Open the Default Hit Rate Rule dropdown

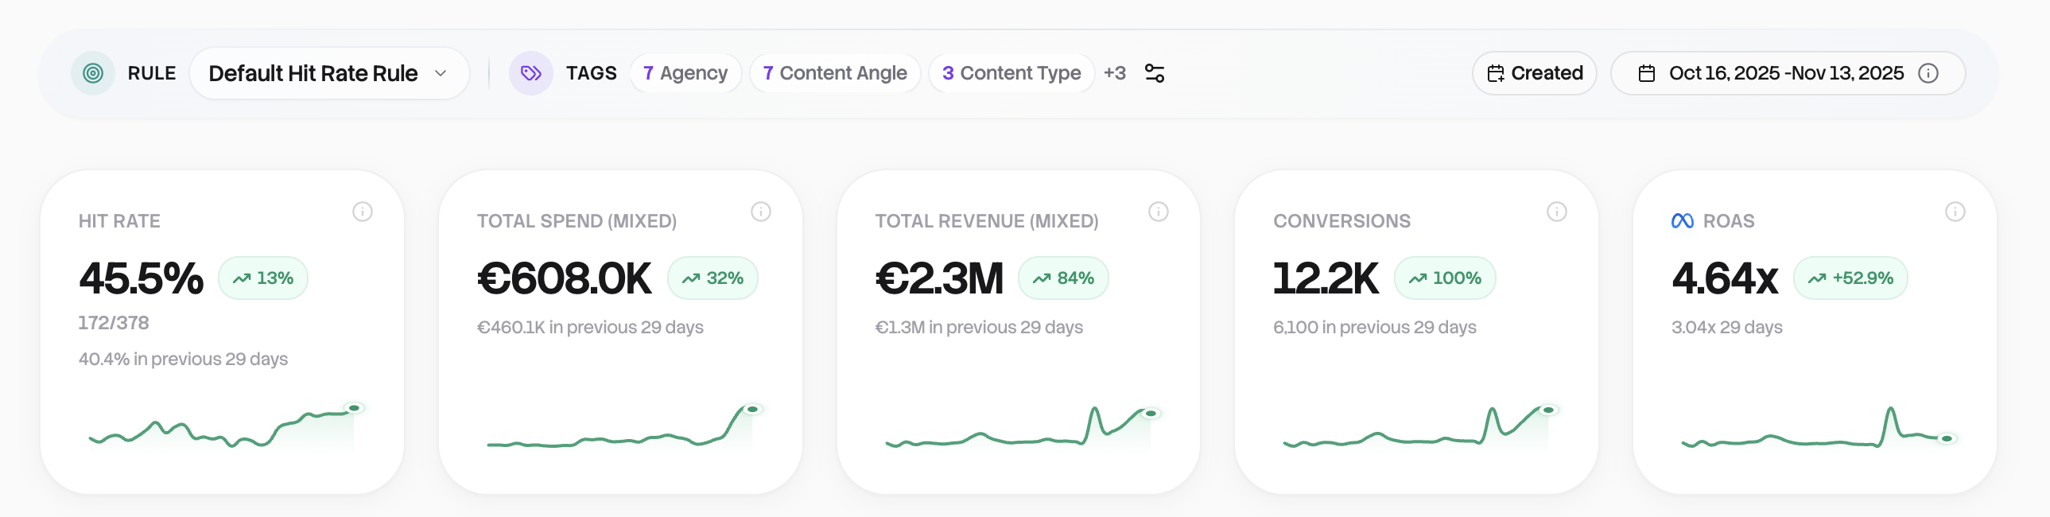point(328,73)
